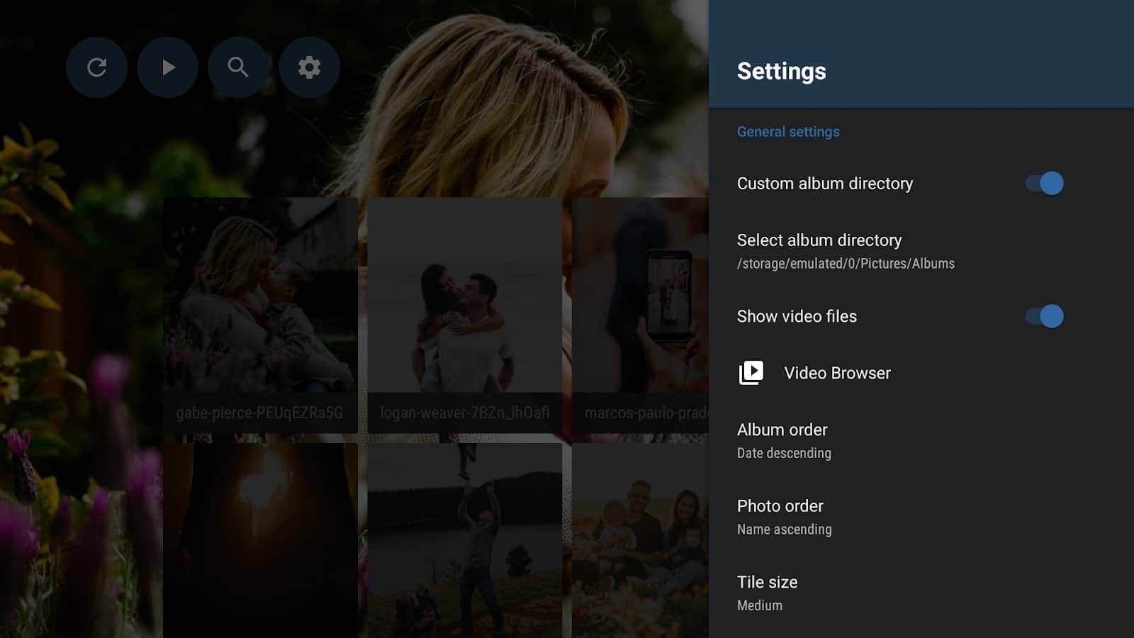Open the dark sunset silhouette thumbnail
The height and width of the screenshot is (638, 1134).
pyautogui.click(x=260, y=539)
